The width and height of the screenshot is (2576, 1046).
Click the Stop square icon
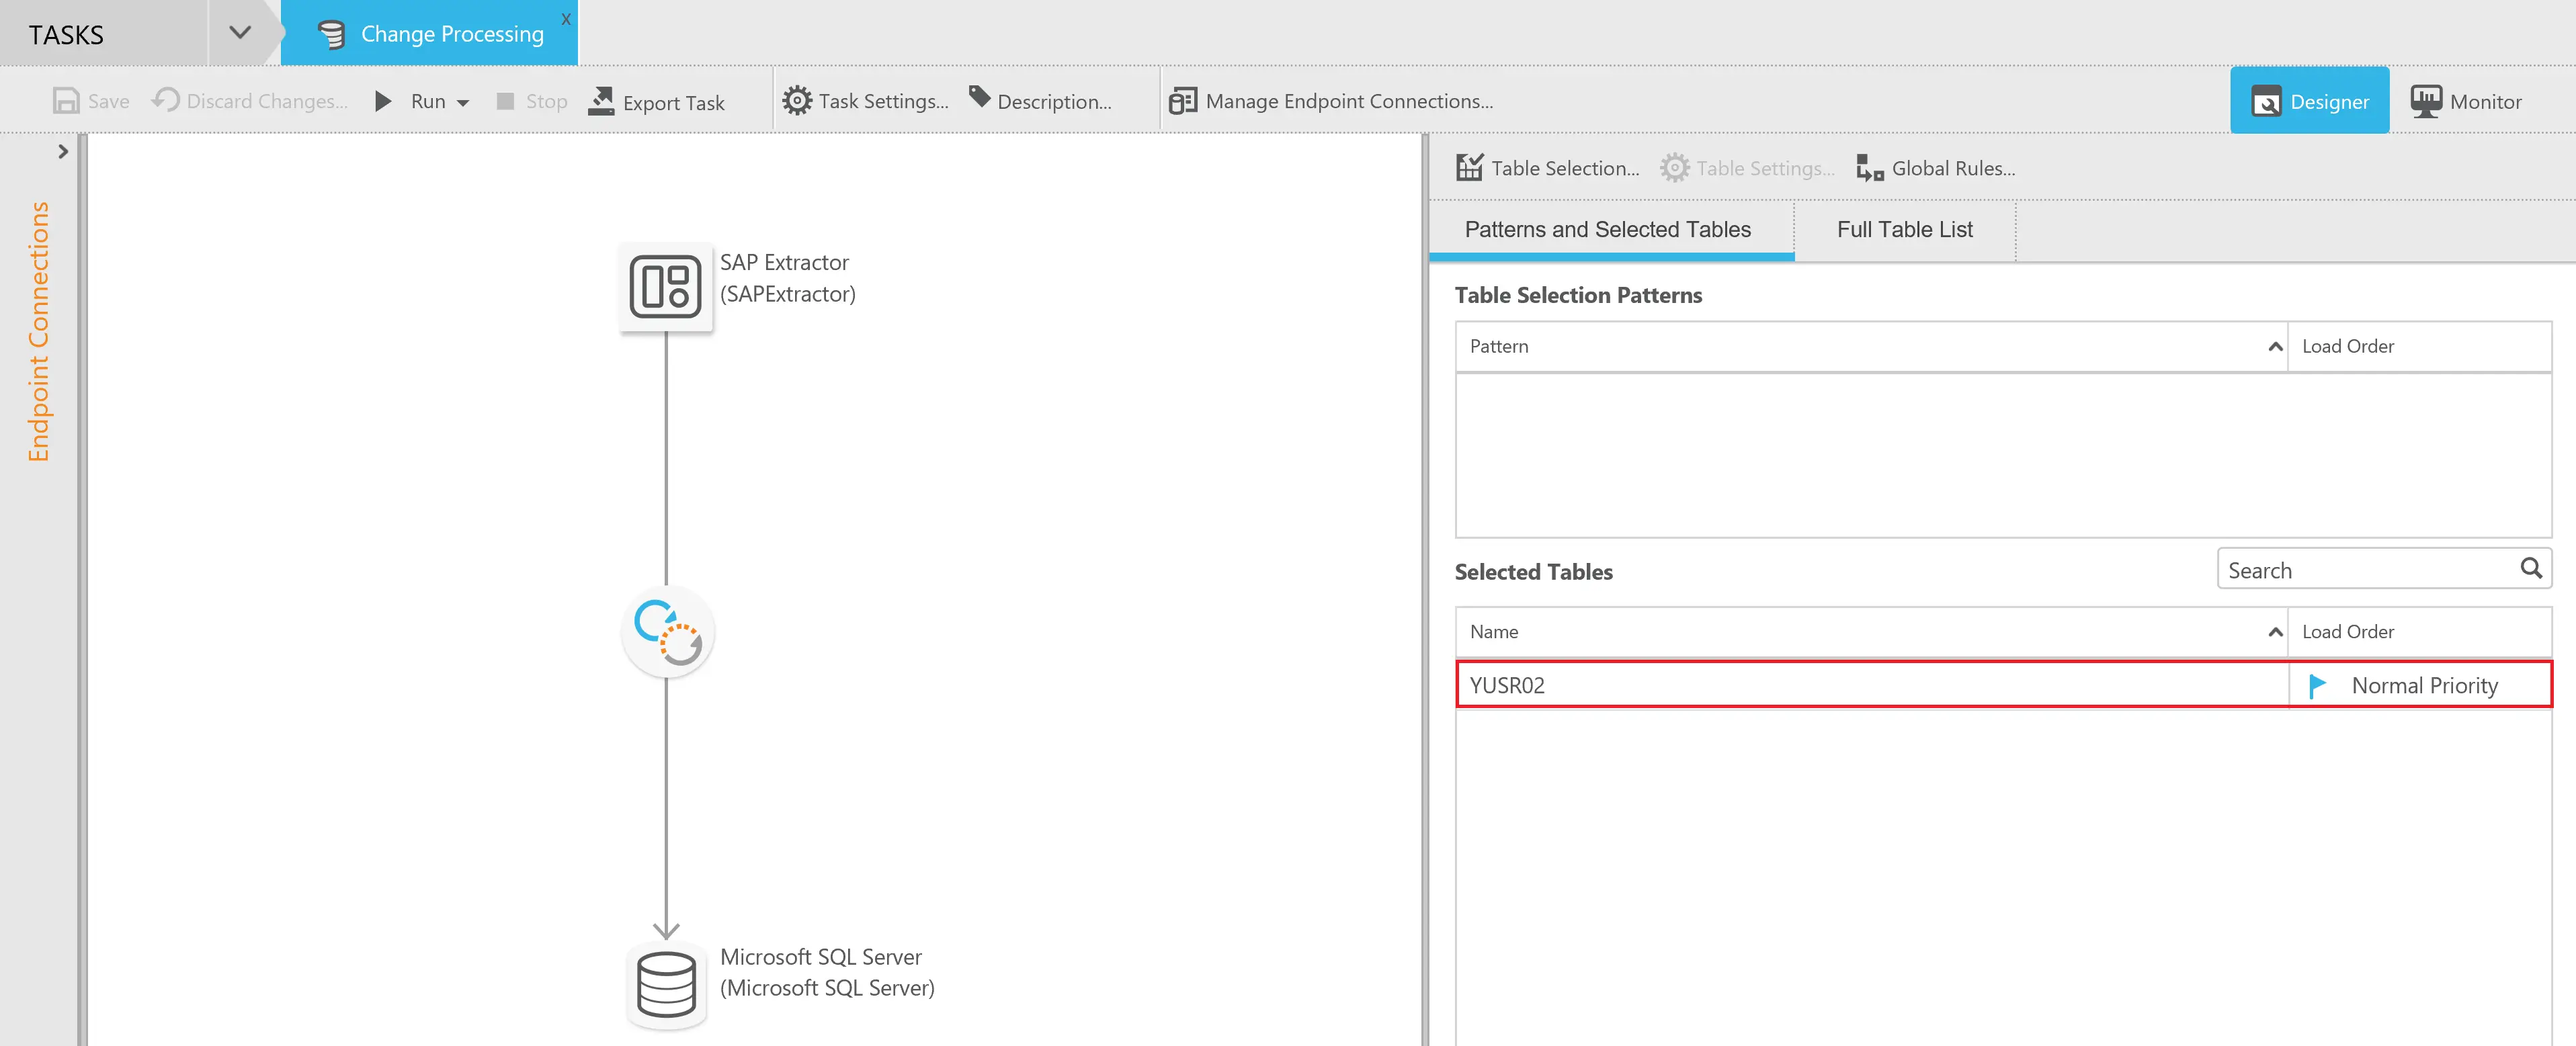(x=505, y=101)
